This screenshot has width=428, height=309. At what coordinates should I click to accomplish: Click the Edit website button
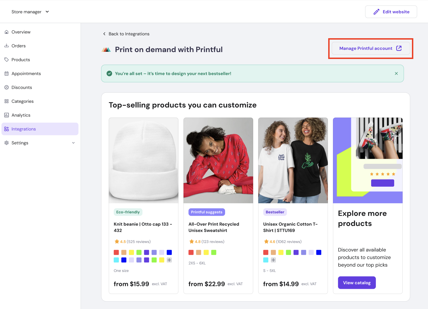pyautogui.click(x=391, y=12)
